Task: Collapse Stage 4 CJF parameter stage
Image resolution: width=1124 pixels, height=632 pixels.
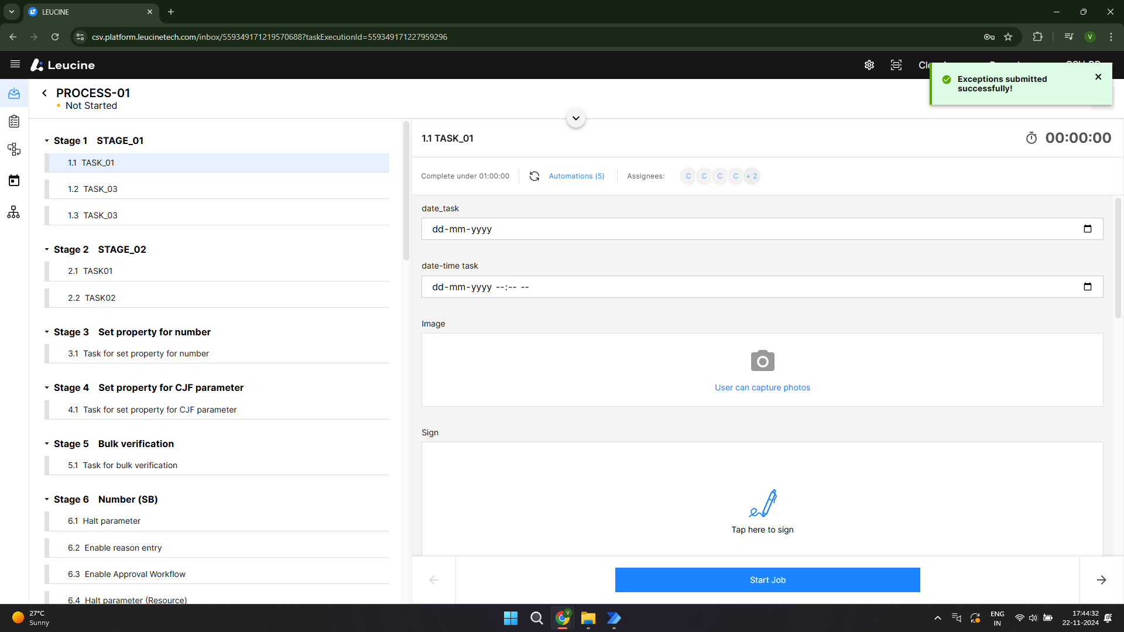Action: 47,387
